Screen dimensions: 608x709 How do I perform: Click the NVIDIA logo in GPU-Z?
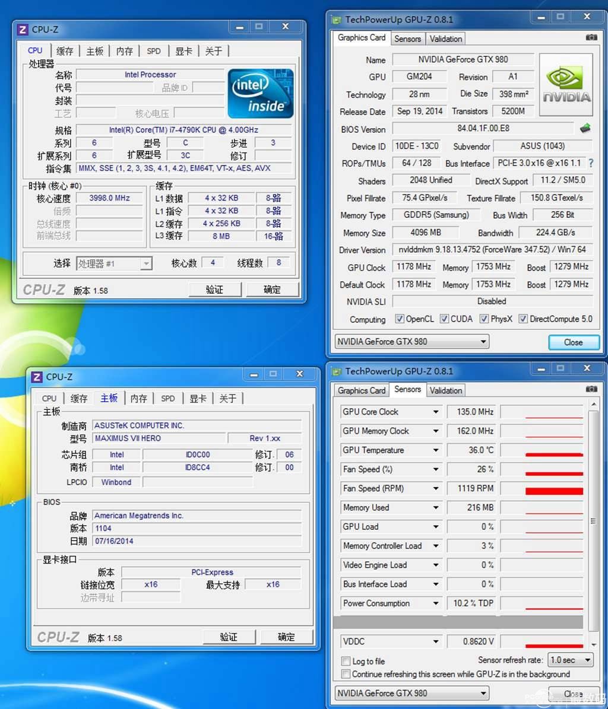566,85
